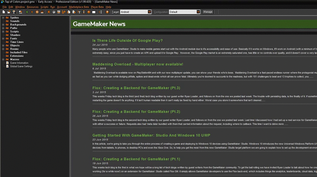The height and width of the screenshot is (177, 317).
Task: Create a room with the white rectangle icon
Action: tap(94, 12)
